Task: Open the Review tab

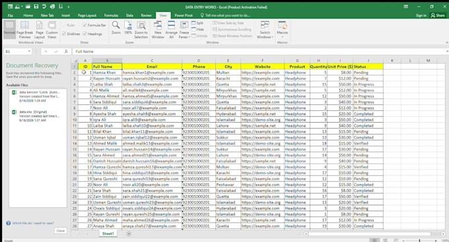Action: click(146, 15)
